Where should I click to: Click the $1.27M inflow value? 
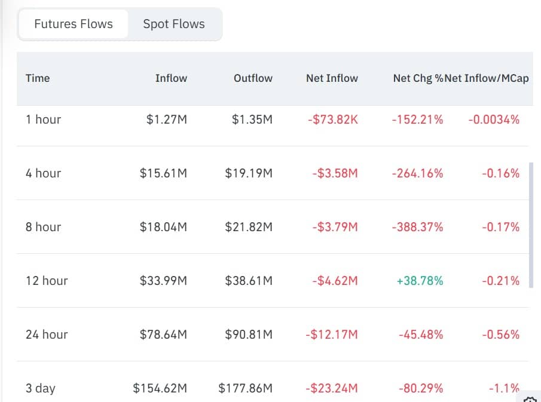coord(167,119)
